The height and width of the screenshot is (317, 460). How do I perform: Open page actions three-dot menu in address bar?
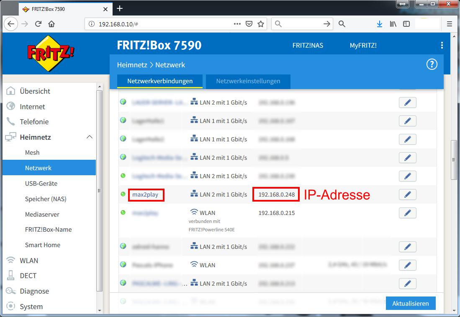237,24
